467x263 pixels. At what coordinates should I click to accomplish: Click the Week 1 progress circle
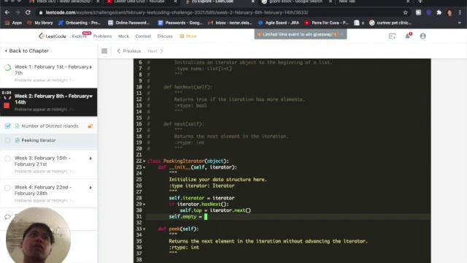8,67
